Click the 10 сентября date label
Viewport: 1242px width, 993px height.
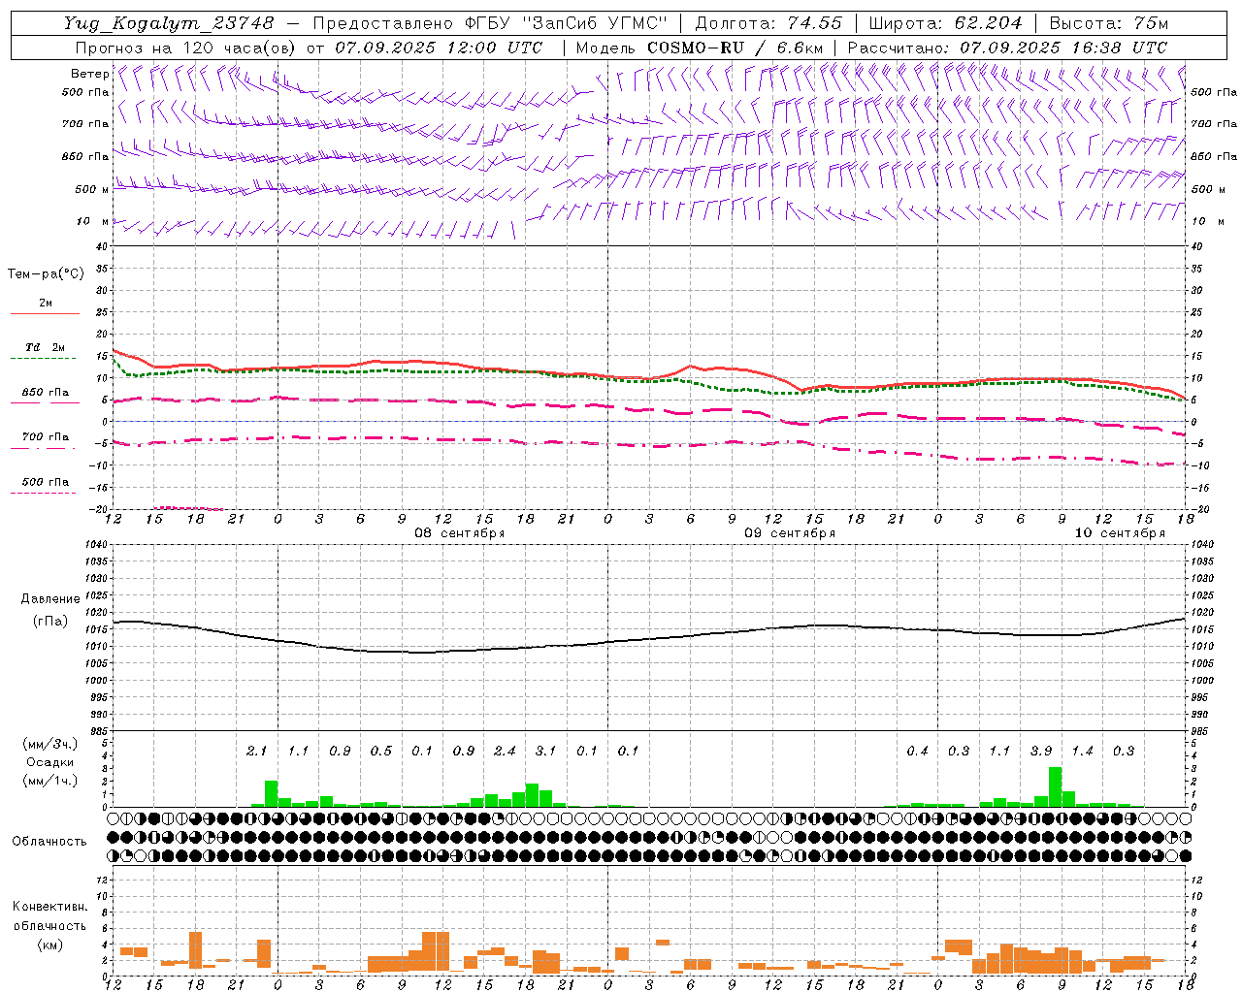[x=1120, y=533]
